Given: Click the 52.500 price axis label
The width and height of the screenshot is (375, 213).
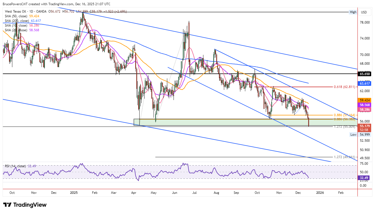Looking at the screenshot, I should pos(365,141).
